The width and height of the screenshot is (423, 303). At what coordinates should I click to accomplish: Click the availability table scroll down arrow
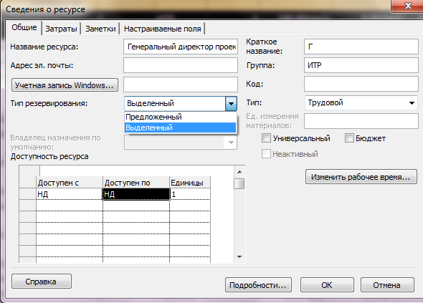tap(239, 257)
